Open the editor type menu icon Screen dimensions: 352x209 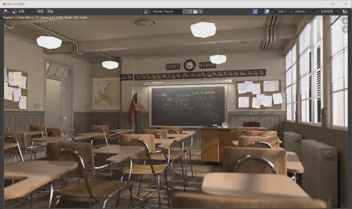(6, 12)
